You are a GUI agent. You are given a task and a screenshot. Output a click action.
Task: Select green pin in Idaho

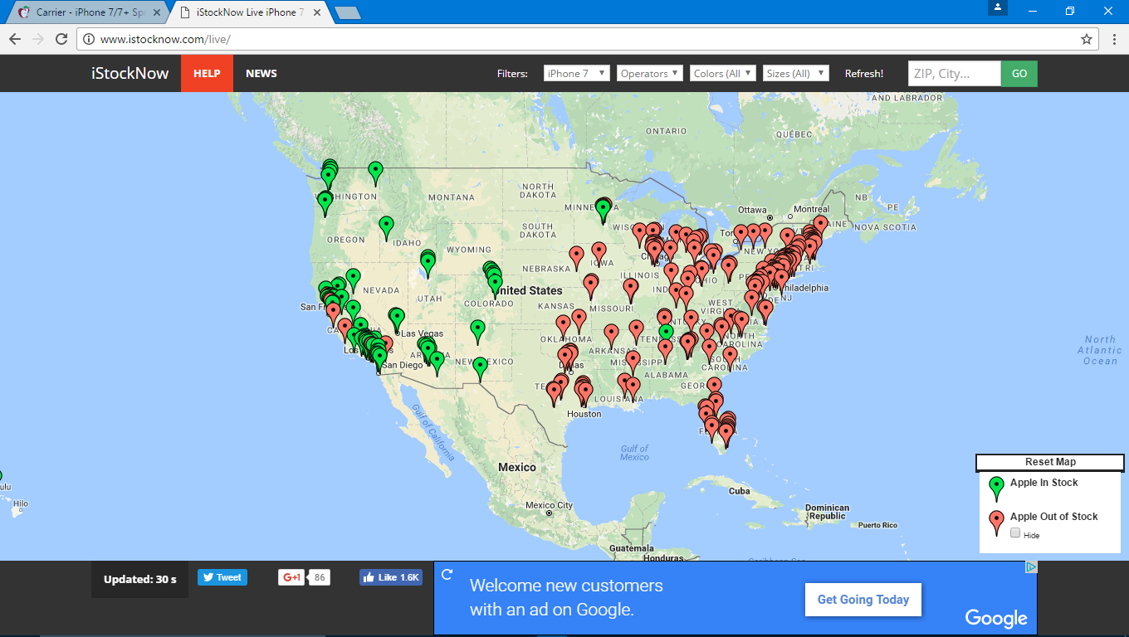click(x=386, y=226)
